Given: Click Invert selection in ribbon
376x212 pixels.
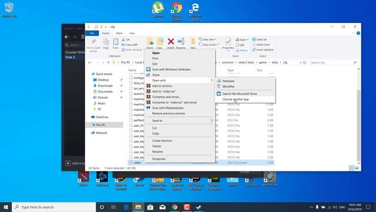Looking at the screenshot, I should (263, 49).
